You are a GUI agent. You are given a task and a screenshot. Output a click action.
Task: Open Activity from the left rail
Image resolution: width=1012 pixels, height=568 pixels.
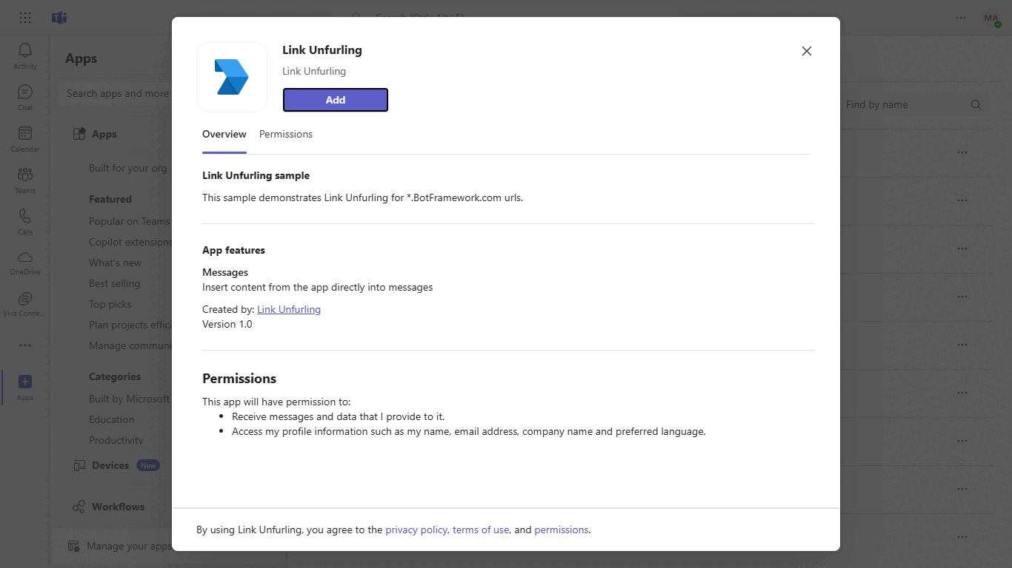pos(25,55)
